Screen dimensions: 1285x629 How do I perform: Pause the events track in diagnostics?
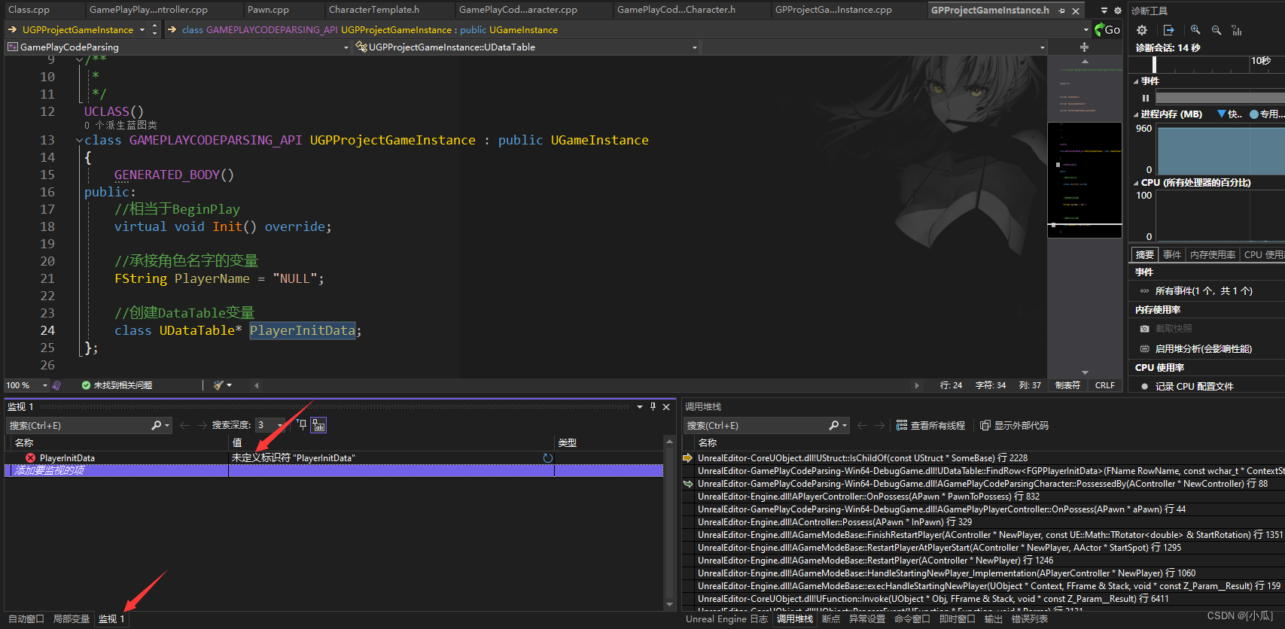1146,98
